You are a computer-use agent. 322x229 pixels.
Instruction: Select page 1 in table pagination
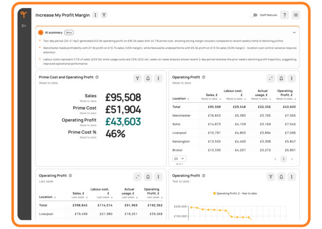pyautogui.click(x=283, y=159)
